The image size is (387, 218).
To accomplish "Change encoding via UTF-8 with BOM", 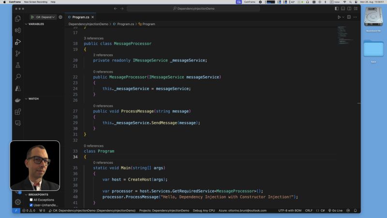I will 290,211.
